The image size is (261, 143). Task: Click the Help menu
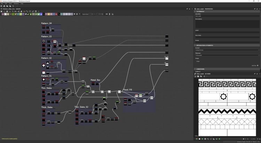pos(22,3)
